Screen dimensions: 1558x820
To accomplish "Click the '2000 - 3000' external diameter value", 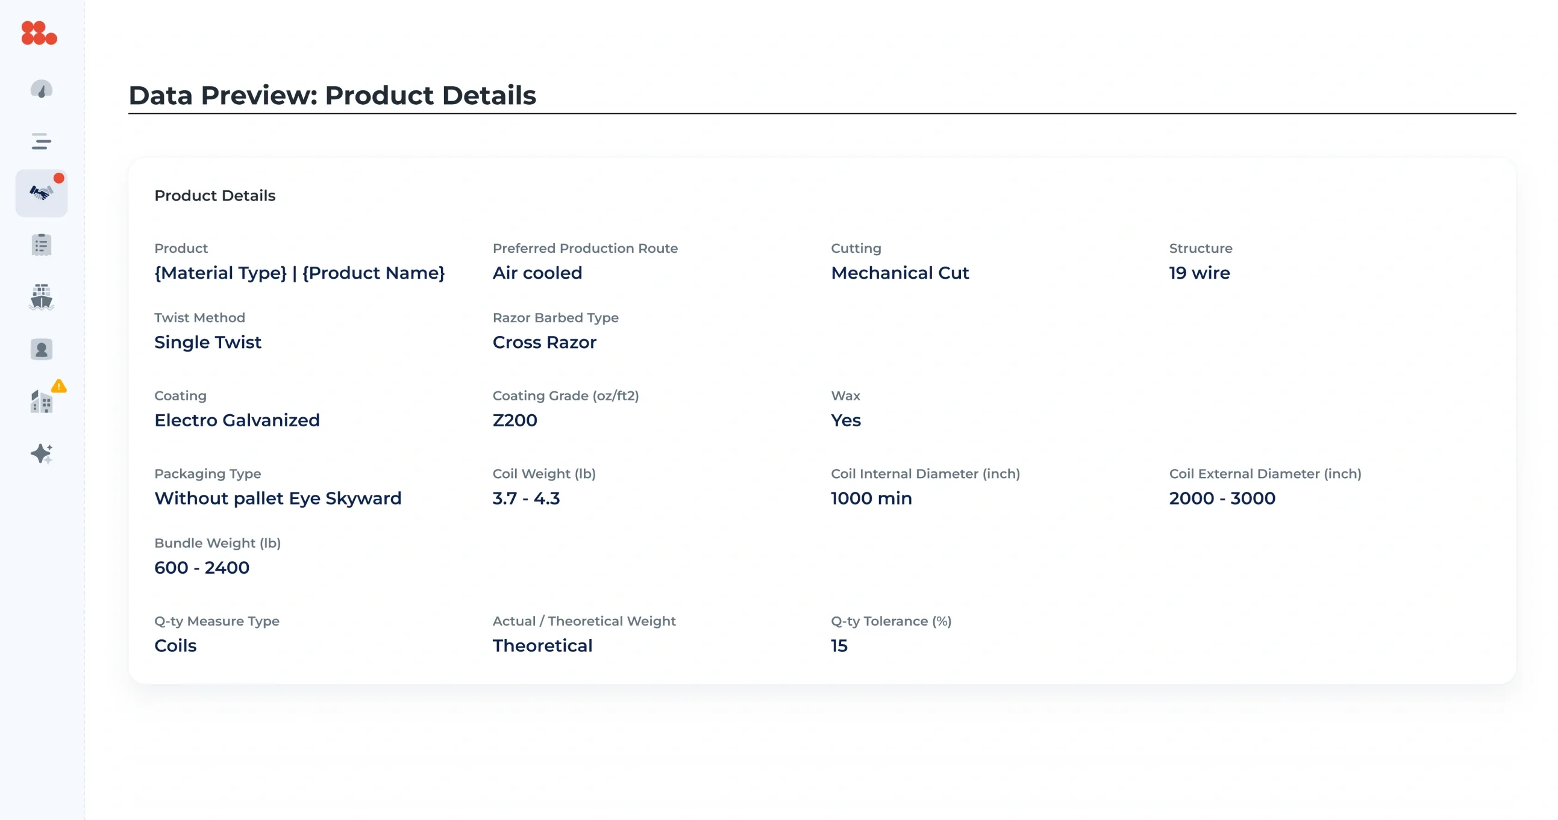I will 1222,499.
